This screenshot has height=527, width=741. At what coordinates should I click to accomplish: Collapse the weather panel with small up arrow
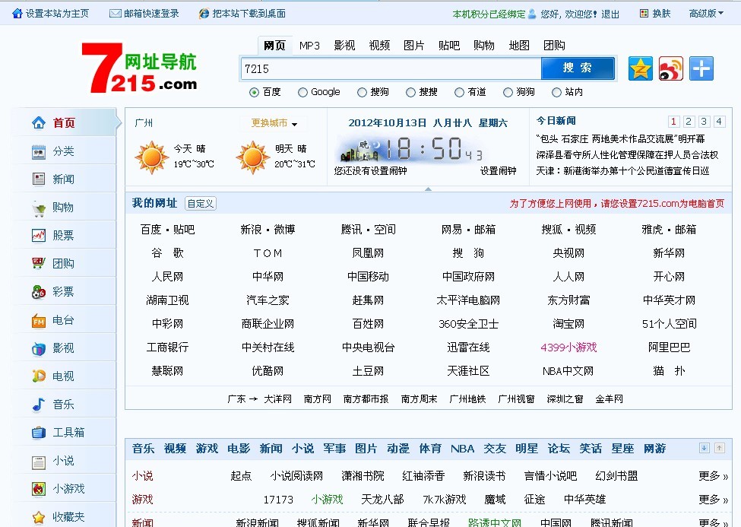tap(428, 189)
